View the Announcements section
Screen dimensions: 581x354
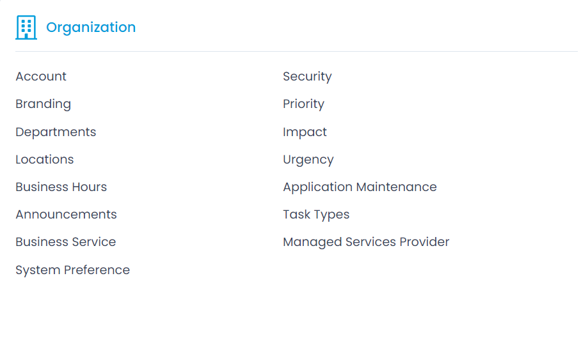(x=66, y=215)
